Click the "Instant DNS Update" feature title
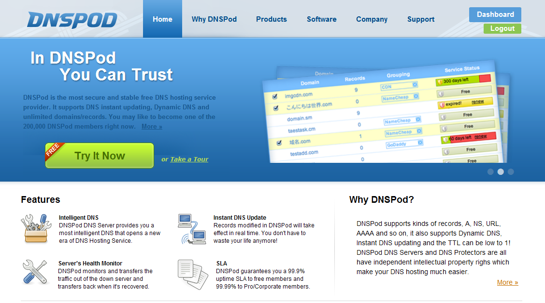 (240, 217)
